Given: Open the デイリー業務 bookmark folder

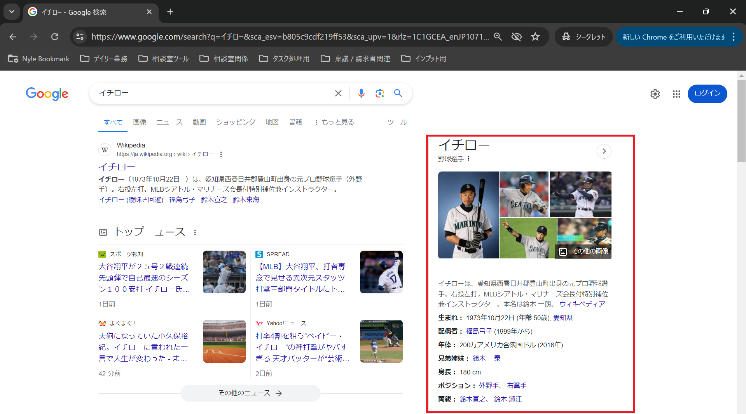Looking at the screenshot, I should click(104, 59).
